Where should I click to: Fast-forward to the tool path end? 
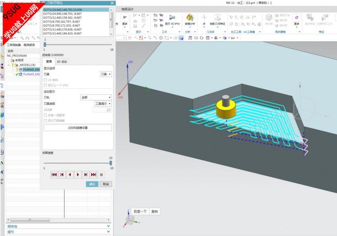[93, 175]
